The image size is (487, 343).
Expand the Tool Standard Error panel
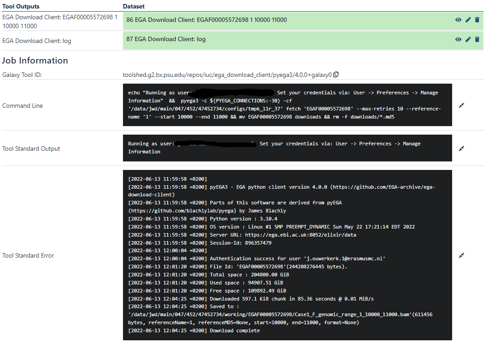click(x=462, y=255)
